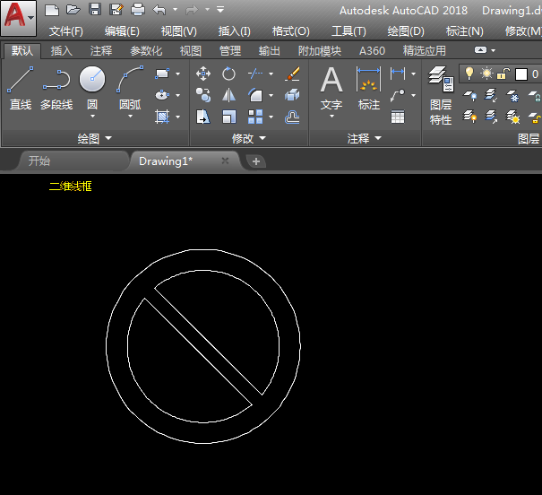Select the Arc (圆弧) tool
Image resolution: width=542 pixels, height=495 pixels.
click(130, 88)
